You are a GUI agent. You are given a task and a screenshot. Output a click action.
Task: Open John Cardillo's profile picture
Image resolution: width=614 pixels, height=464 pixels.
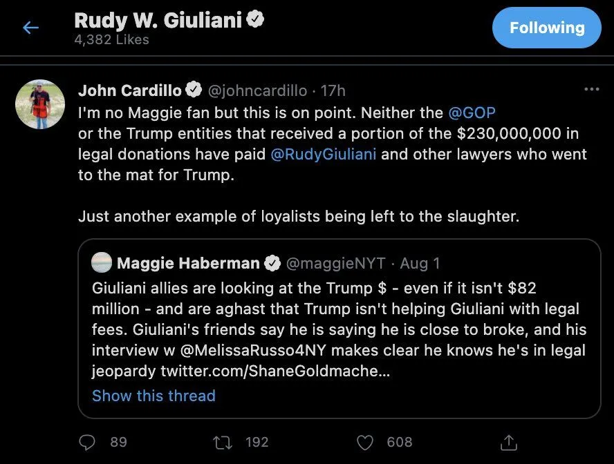pyautogui.click(x=40, y=104)
